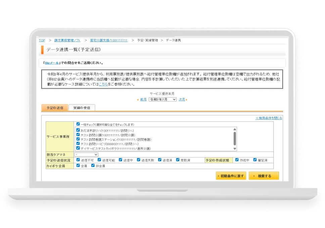The height and width of the screenshot is (228, 325).
Task: Click the 初期条件に戻す reset button
Action: point(231,176)
